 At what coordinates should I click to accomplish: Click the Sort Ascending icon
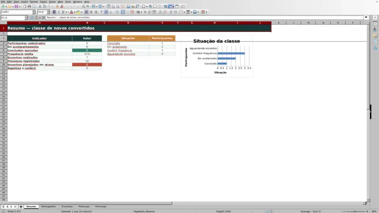pos(113,7)
